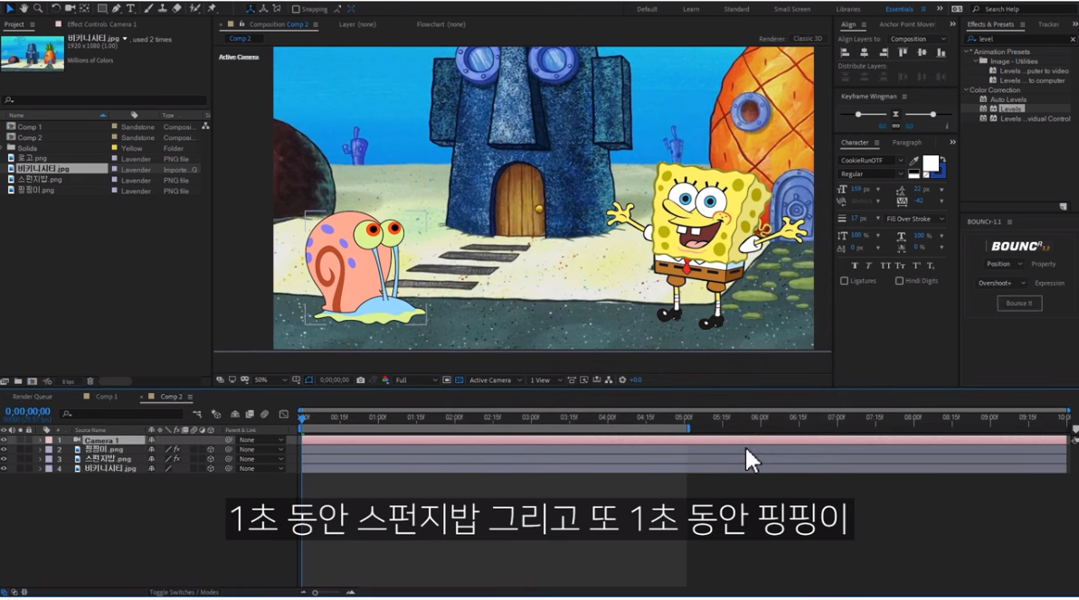Select the Horizontal Type tool

point(131,8)
